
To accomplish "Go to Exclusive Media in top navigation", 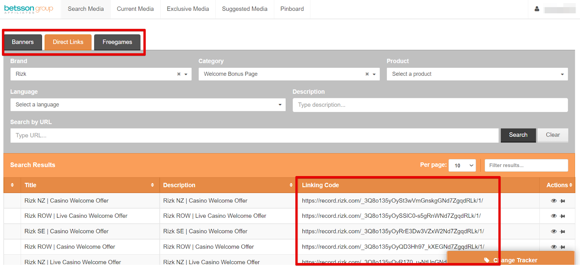I will pos(188,9).
